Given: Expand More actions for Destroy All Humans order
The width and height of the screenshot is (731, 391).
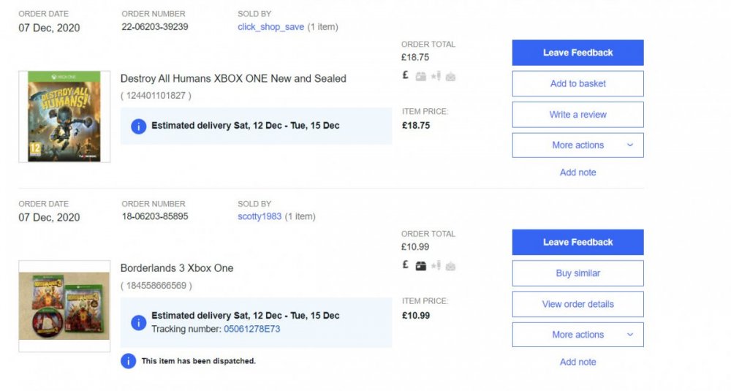Looking at the screenshot, I should click(x=578, y=145).
